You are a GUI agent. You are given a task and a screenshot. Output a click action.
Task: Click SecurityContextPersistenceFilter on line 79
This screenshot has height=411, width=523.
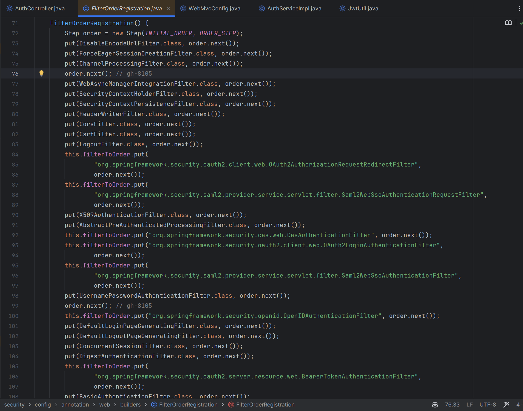[138, 104]
